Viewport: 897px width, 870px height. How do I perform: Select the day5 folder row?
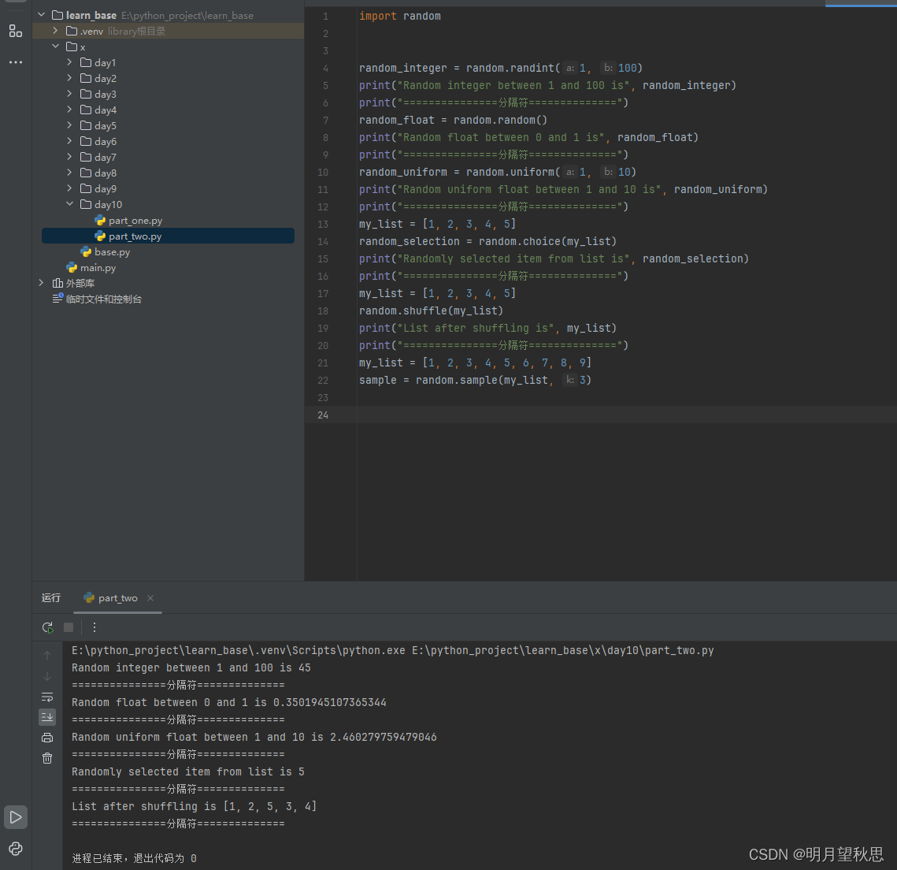[169, 125]
